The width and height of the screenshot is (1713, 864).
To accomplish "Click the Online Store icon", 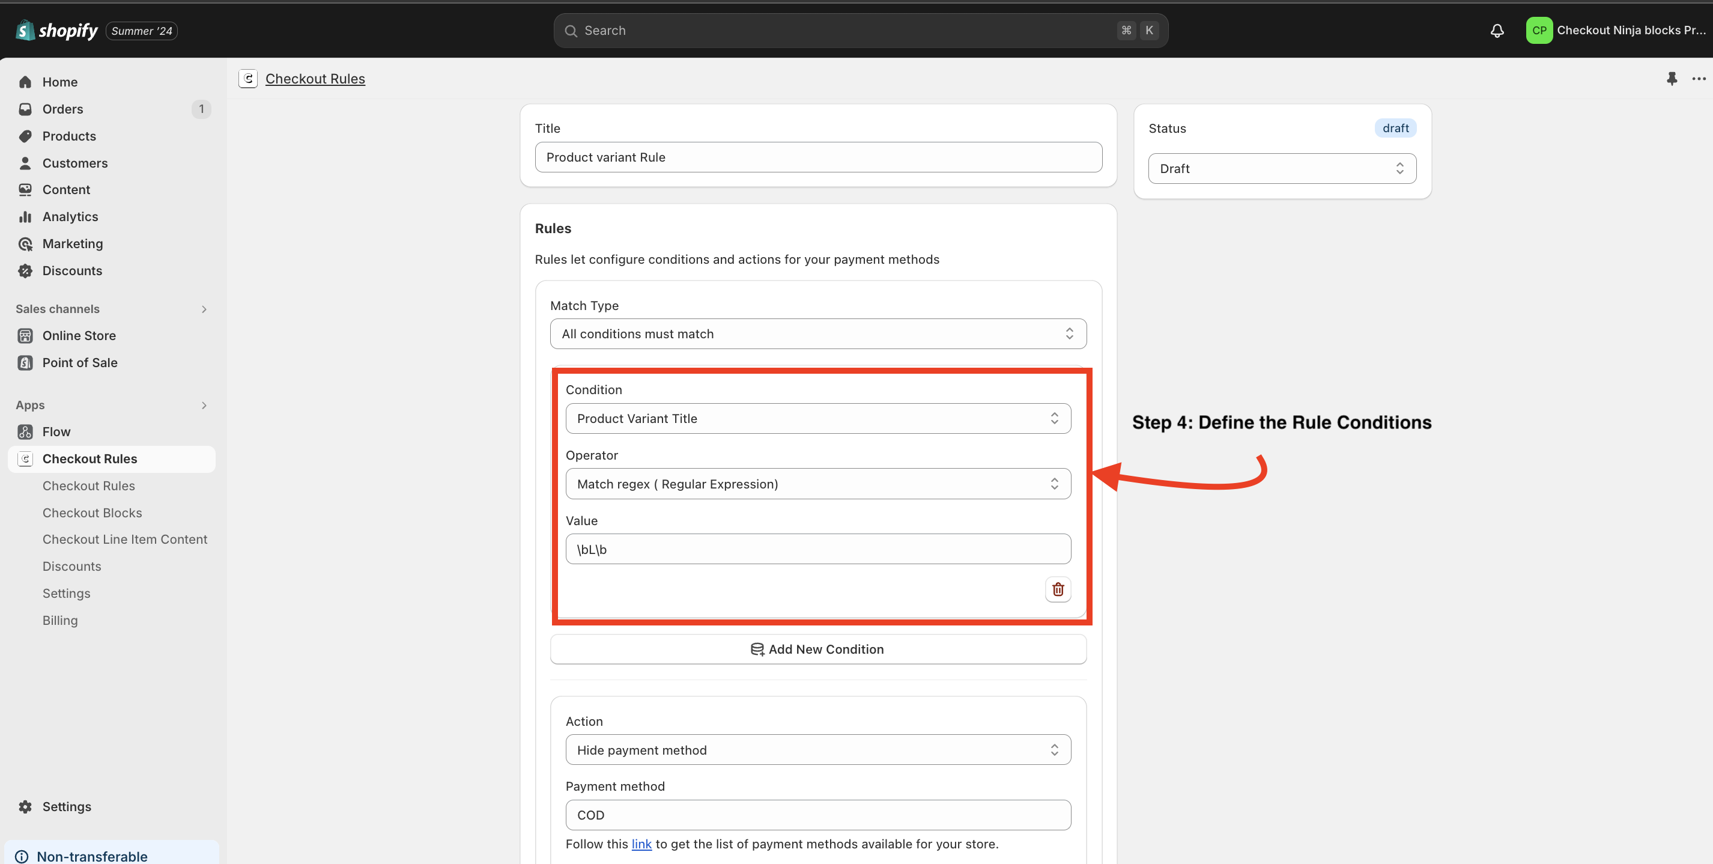I will (x=25, y=336).
